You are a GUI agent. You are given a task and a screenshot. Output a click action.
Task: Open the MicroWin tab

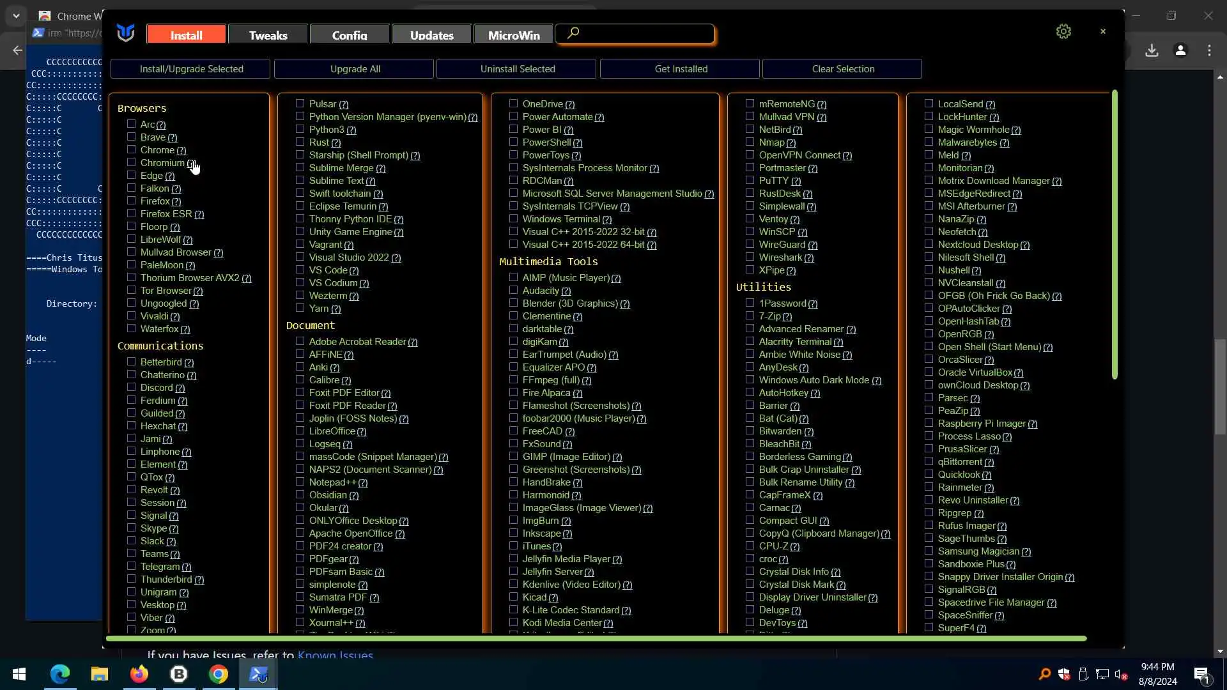tap(513, 35)
